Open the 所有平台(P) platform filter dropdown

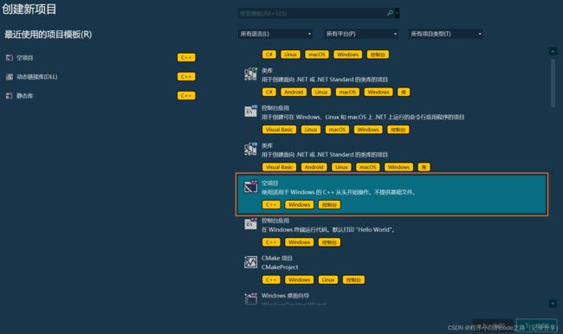tap(361, 34)
